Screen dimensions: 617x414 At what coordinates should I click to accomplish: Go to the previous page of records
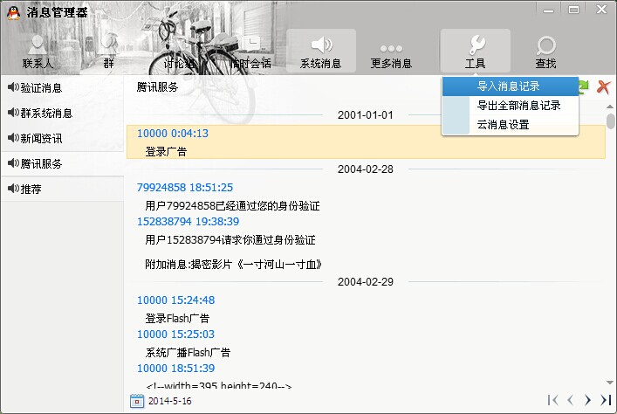[x=570, y=400]
